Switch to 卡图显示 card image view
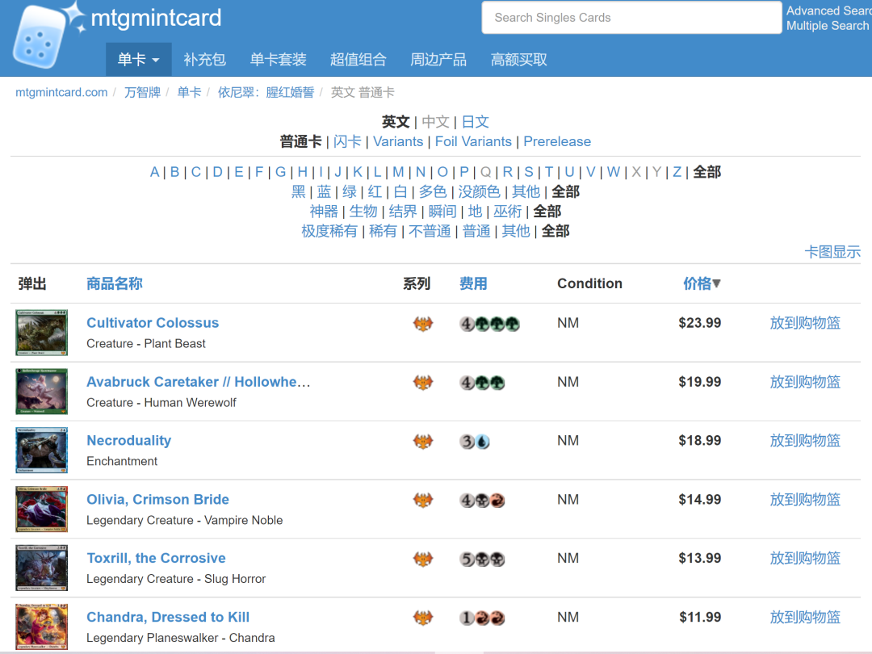The width and height of the screenshot is (872, 654). [832, 252]
